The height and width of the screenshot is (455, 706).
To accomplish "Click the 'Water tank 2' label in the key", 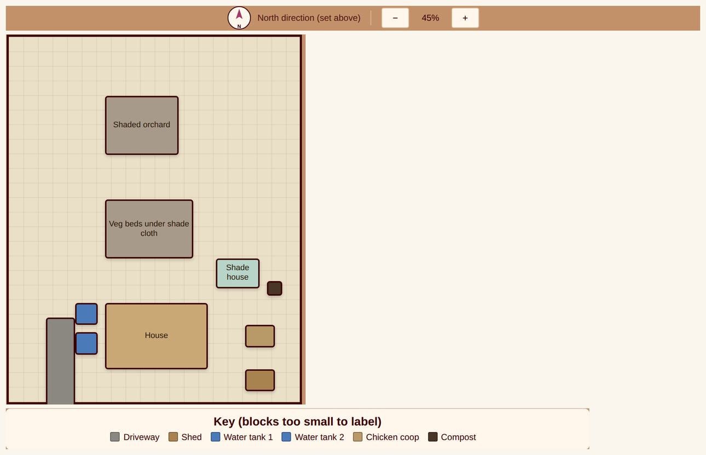I will tap(319, 437).
